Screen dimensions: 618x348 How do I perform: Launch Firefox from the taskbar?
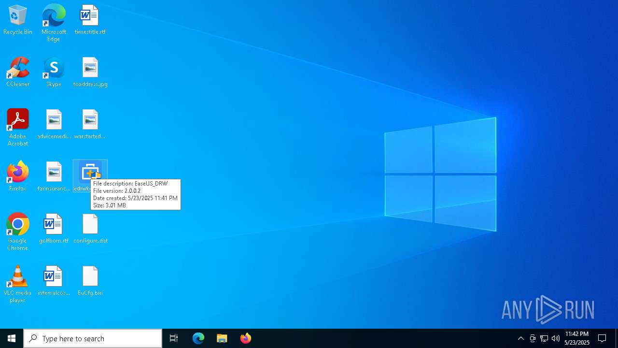point(246,338)
